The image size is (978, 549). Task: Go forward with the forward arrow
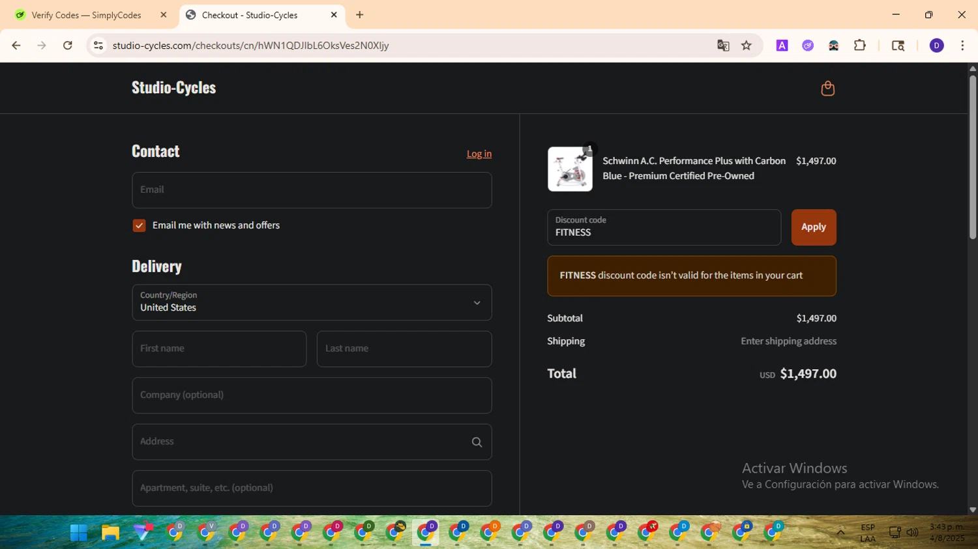pyautogui.click(x=42, y=46)
